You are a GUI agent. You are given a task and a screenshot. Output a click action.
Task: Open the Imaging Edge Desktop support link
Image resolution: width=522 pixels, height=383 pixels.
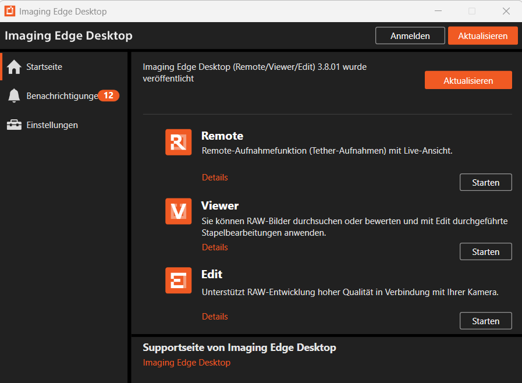point(186,363)
